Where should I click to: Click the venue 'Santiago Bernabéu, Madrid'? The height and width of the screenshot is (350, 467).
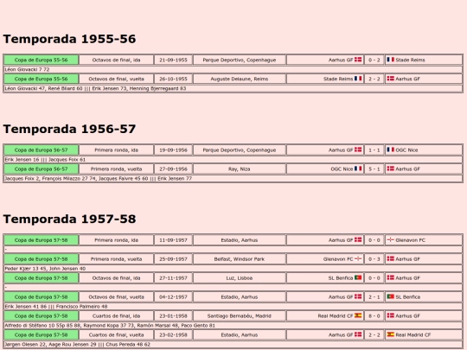pyautogui.click(x=240, y=315)
